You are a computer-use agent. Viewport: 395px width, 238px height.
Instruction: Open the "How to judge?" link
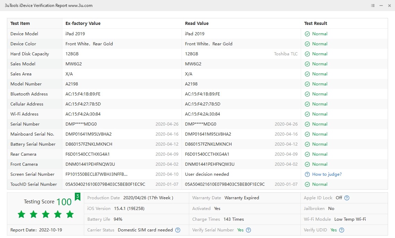(327, 174)
